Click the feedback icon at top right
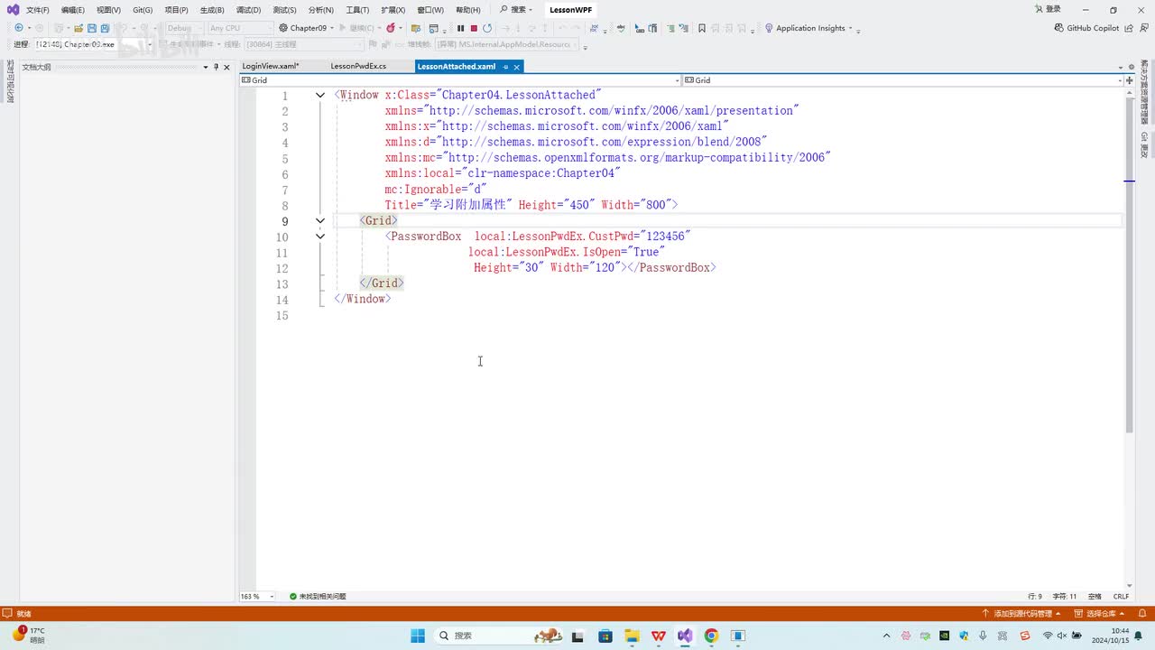 1144,28
